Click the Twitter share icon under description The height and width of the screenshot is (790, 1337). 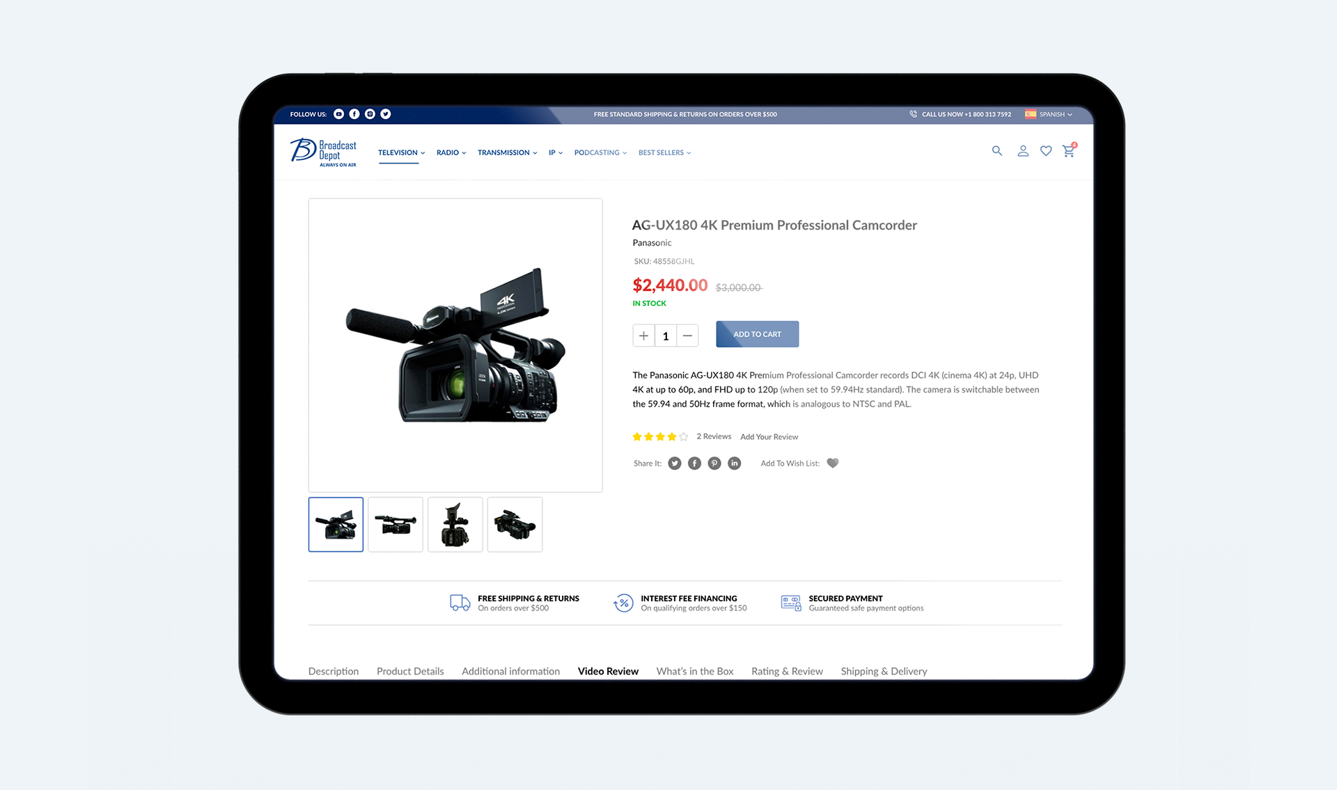[674, 464]
